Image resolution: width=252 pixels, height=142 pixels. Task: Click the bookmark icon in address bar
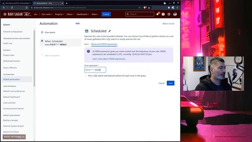[x=26, y=7]
